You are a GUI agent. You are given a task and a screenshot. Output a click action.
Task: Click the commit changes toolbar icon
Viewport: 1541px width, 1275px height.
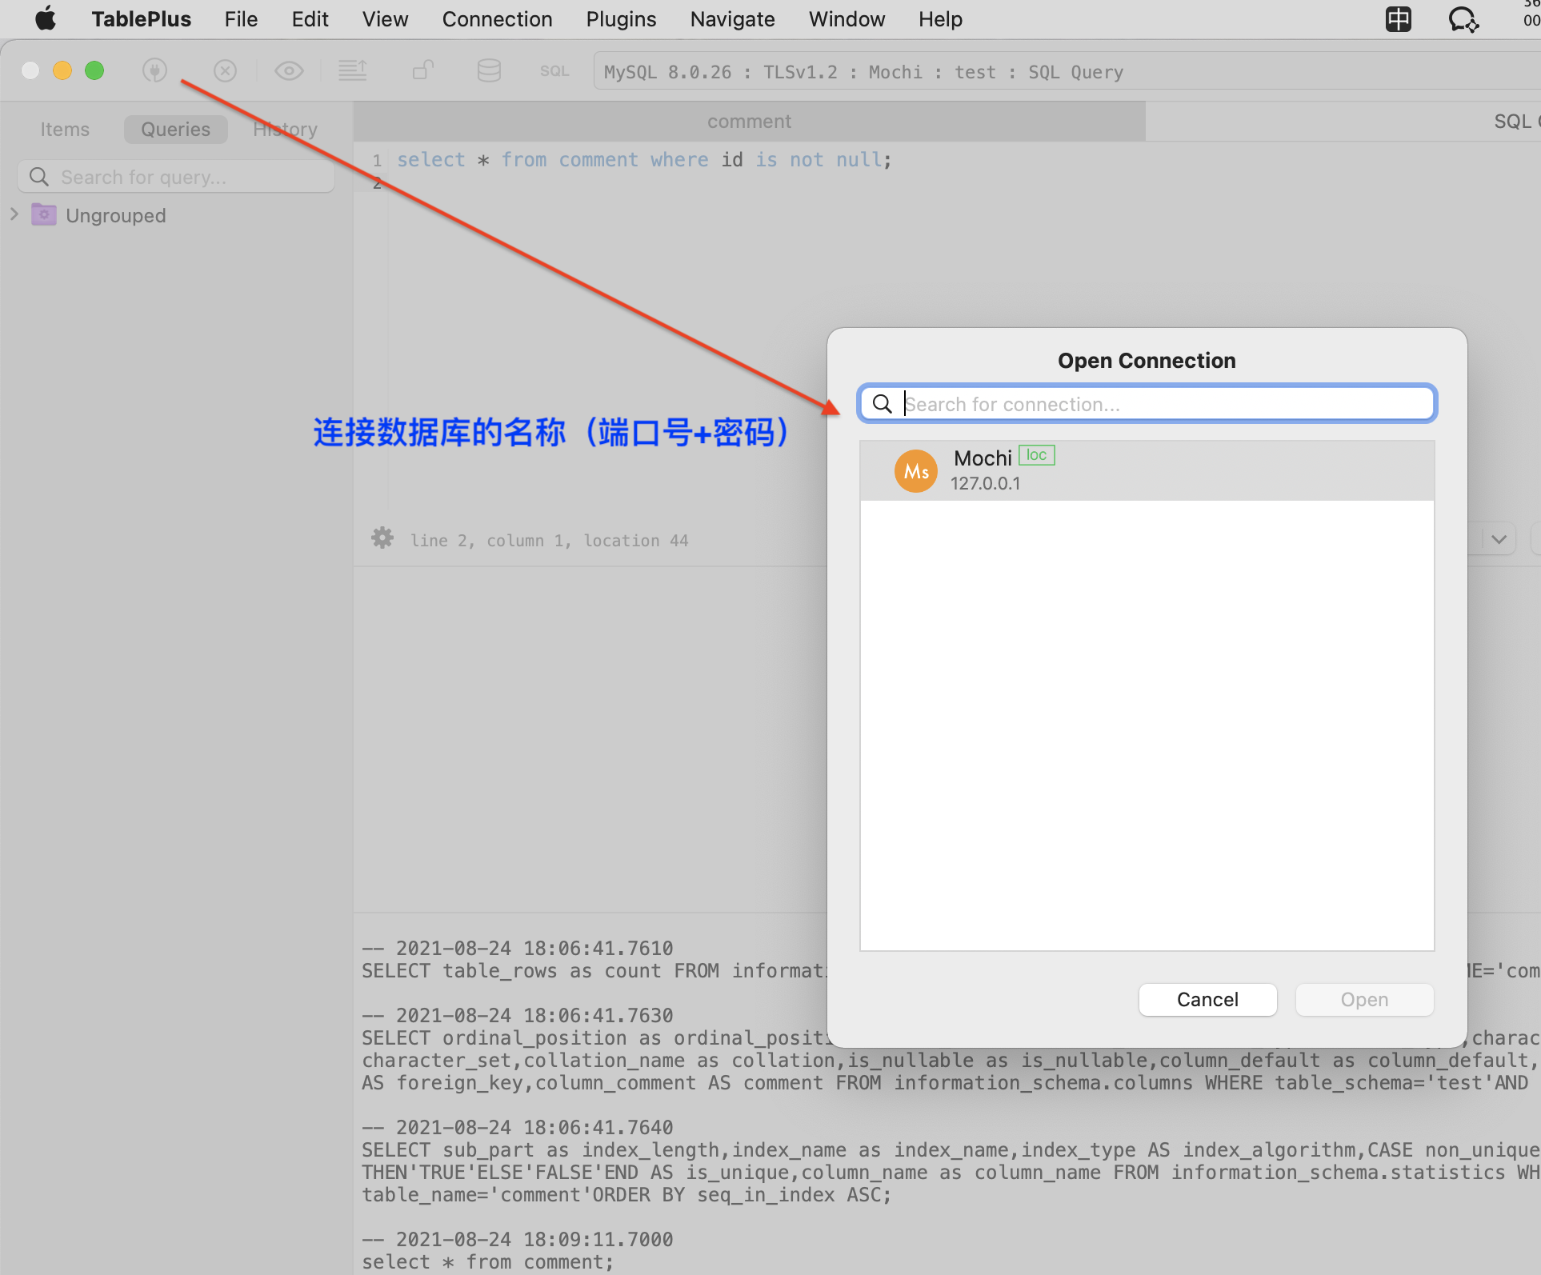pyautogui.click(x=353, y=70)
